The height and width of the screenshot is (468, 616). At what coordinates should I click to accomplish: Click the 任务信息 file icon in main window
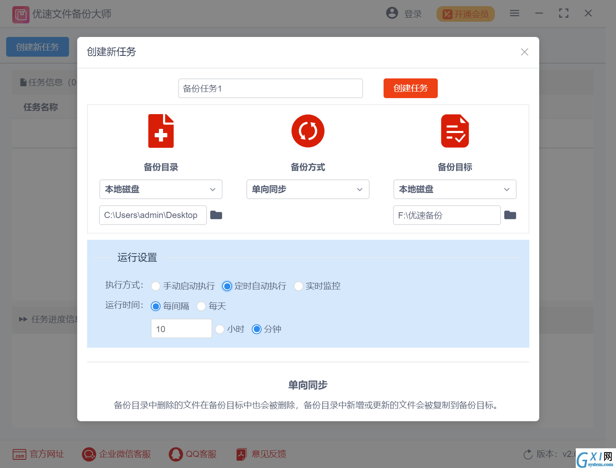coord(23,83)
